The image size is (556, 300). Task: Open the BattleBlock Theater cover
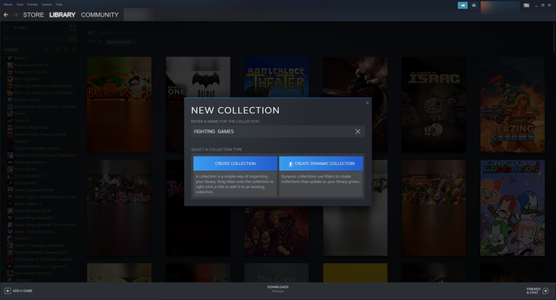pyautogui.click(x=276, y=77)
